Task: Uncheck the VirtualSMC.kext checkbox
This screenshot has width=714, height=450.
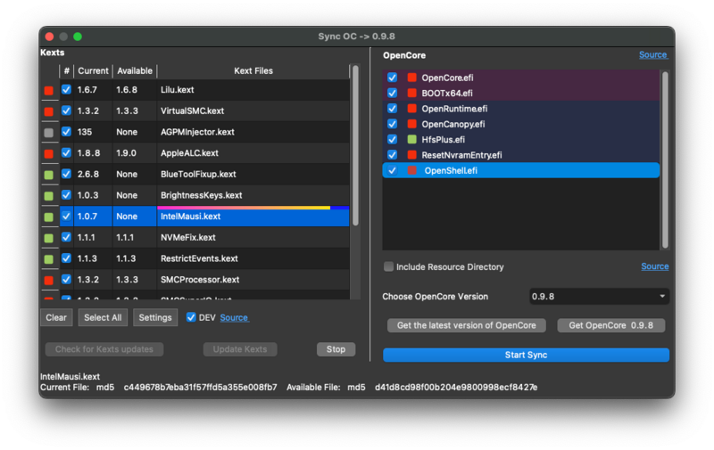Action: click(66, 110)
